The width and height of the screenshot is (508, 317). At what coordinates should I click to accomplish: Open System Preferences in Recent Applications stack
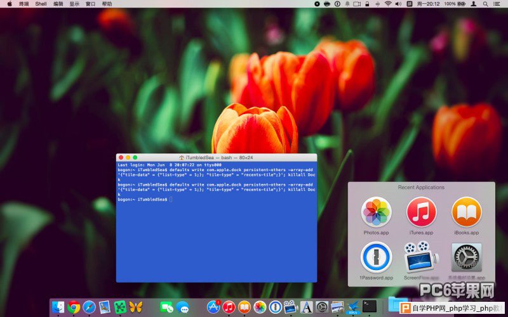pyautogui.click(x=467, y=257)
